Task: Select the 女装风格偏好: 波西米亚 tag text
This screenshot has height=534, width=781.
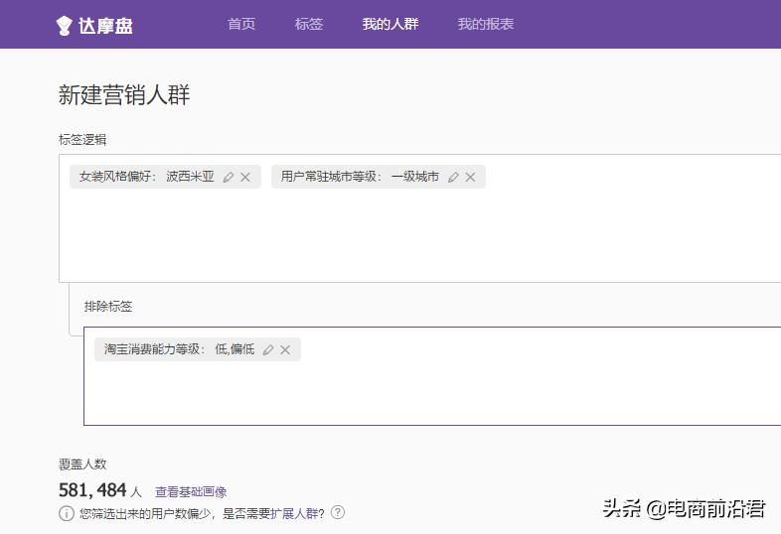Action: point(147,177)
